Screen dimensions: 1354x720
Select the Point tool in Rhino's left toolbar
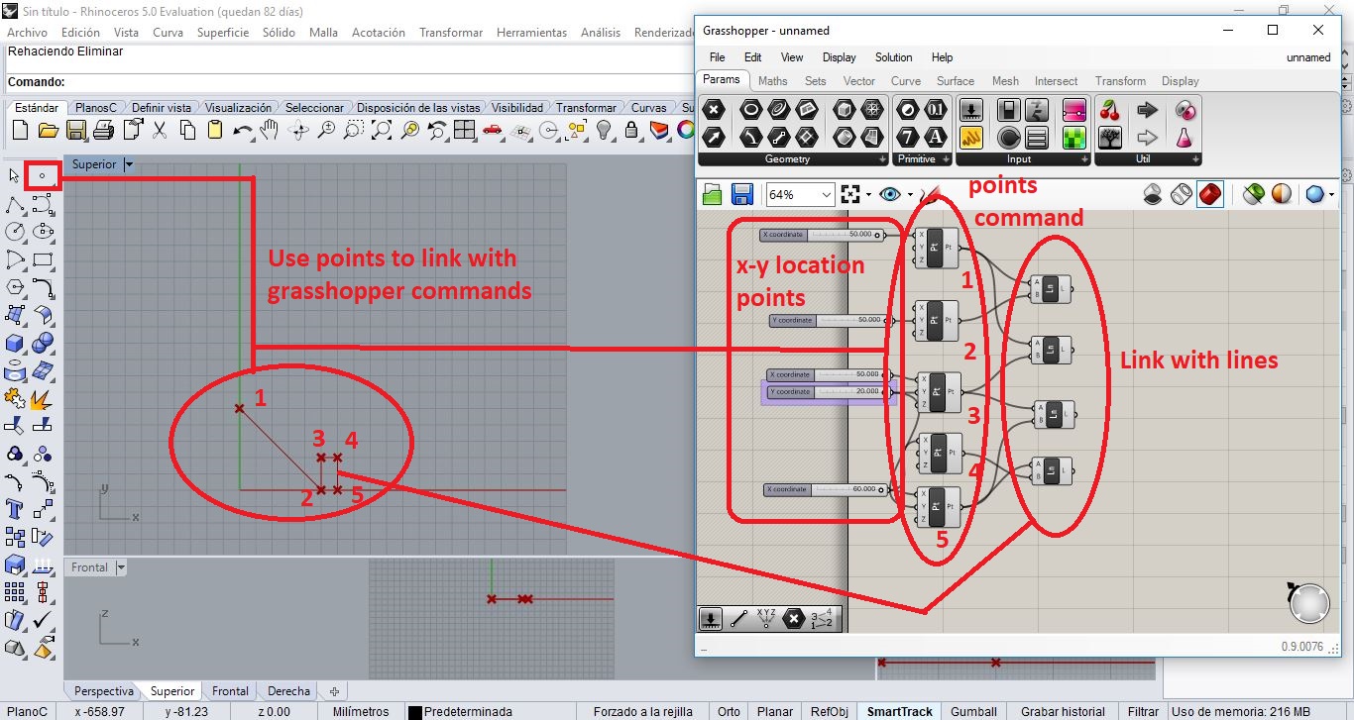click(43, 176)
